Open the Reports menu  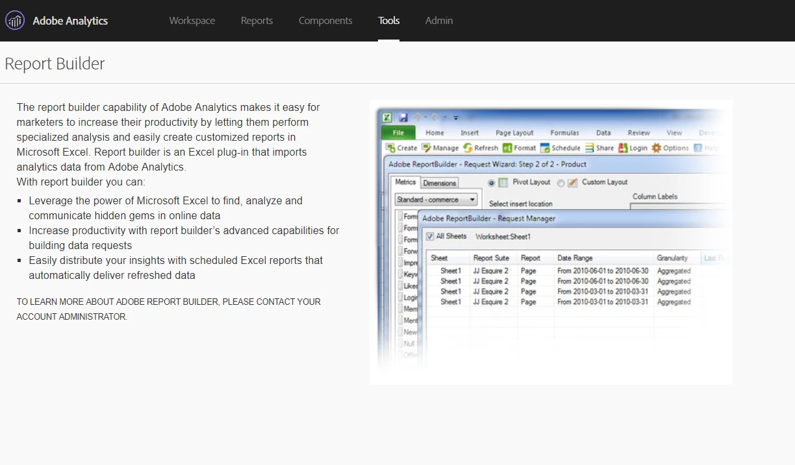coord(257,21)
